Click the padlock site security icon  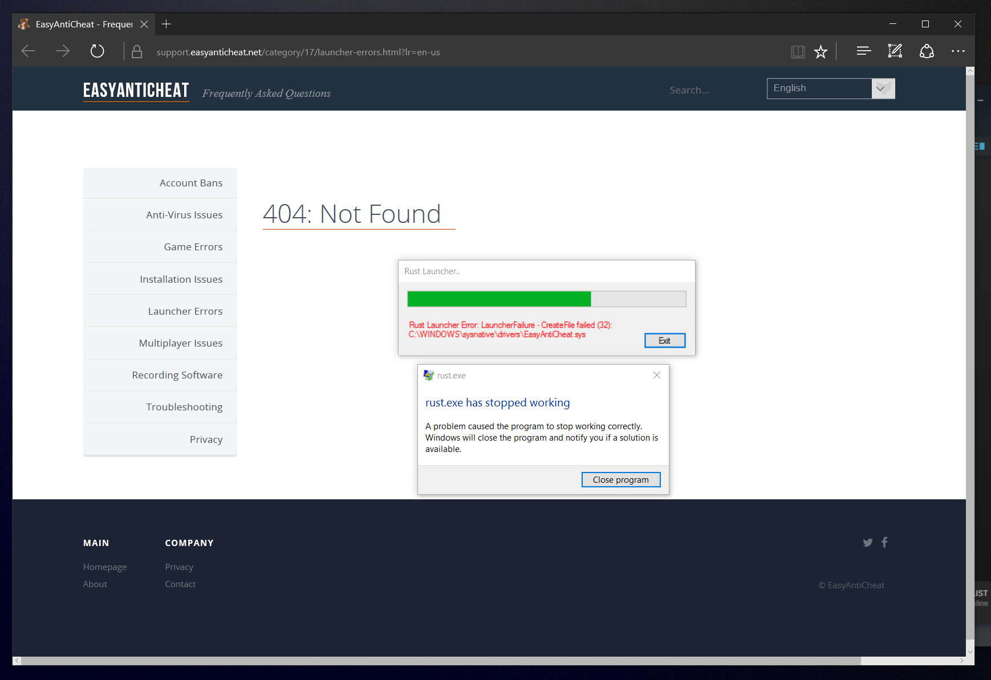tap(137, 52)
